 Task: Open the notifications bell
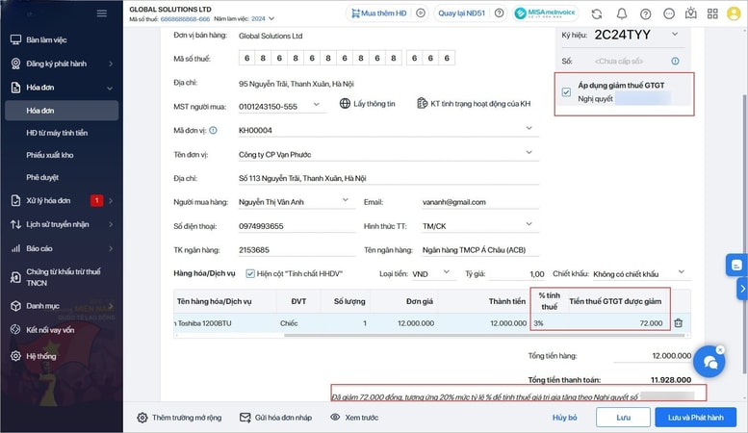click(x=622, y=14)
